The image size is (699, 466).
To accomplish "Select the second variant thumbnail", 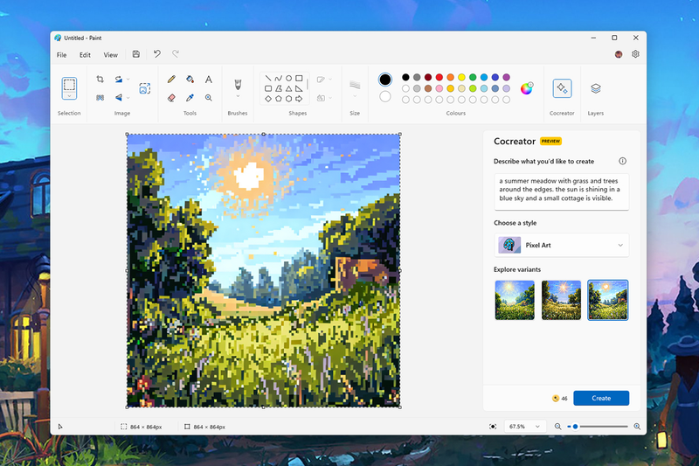I will (561, 300).
